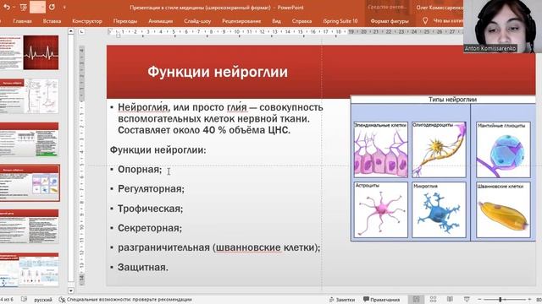Click the zoom out minus button
542x304 pixels.
[x=479, y=299]
